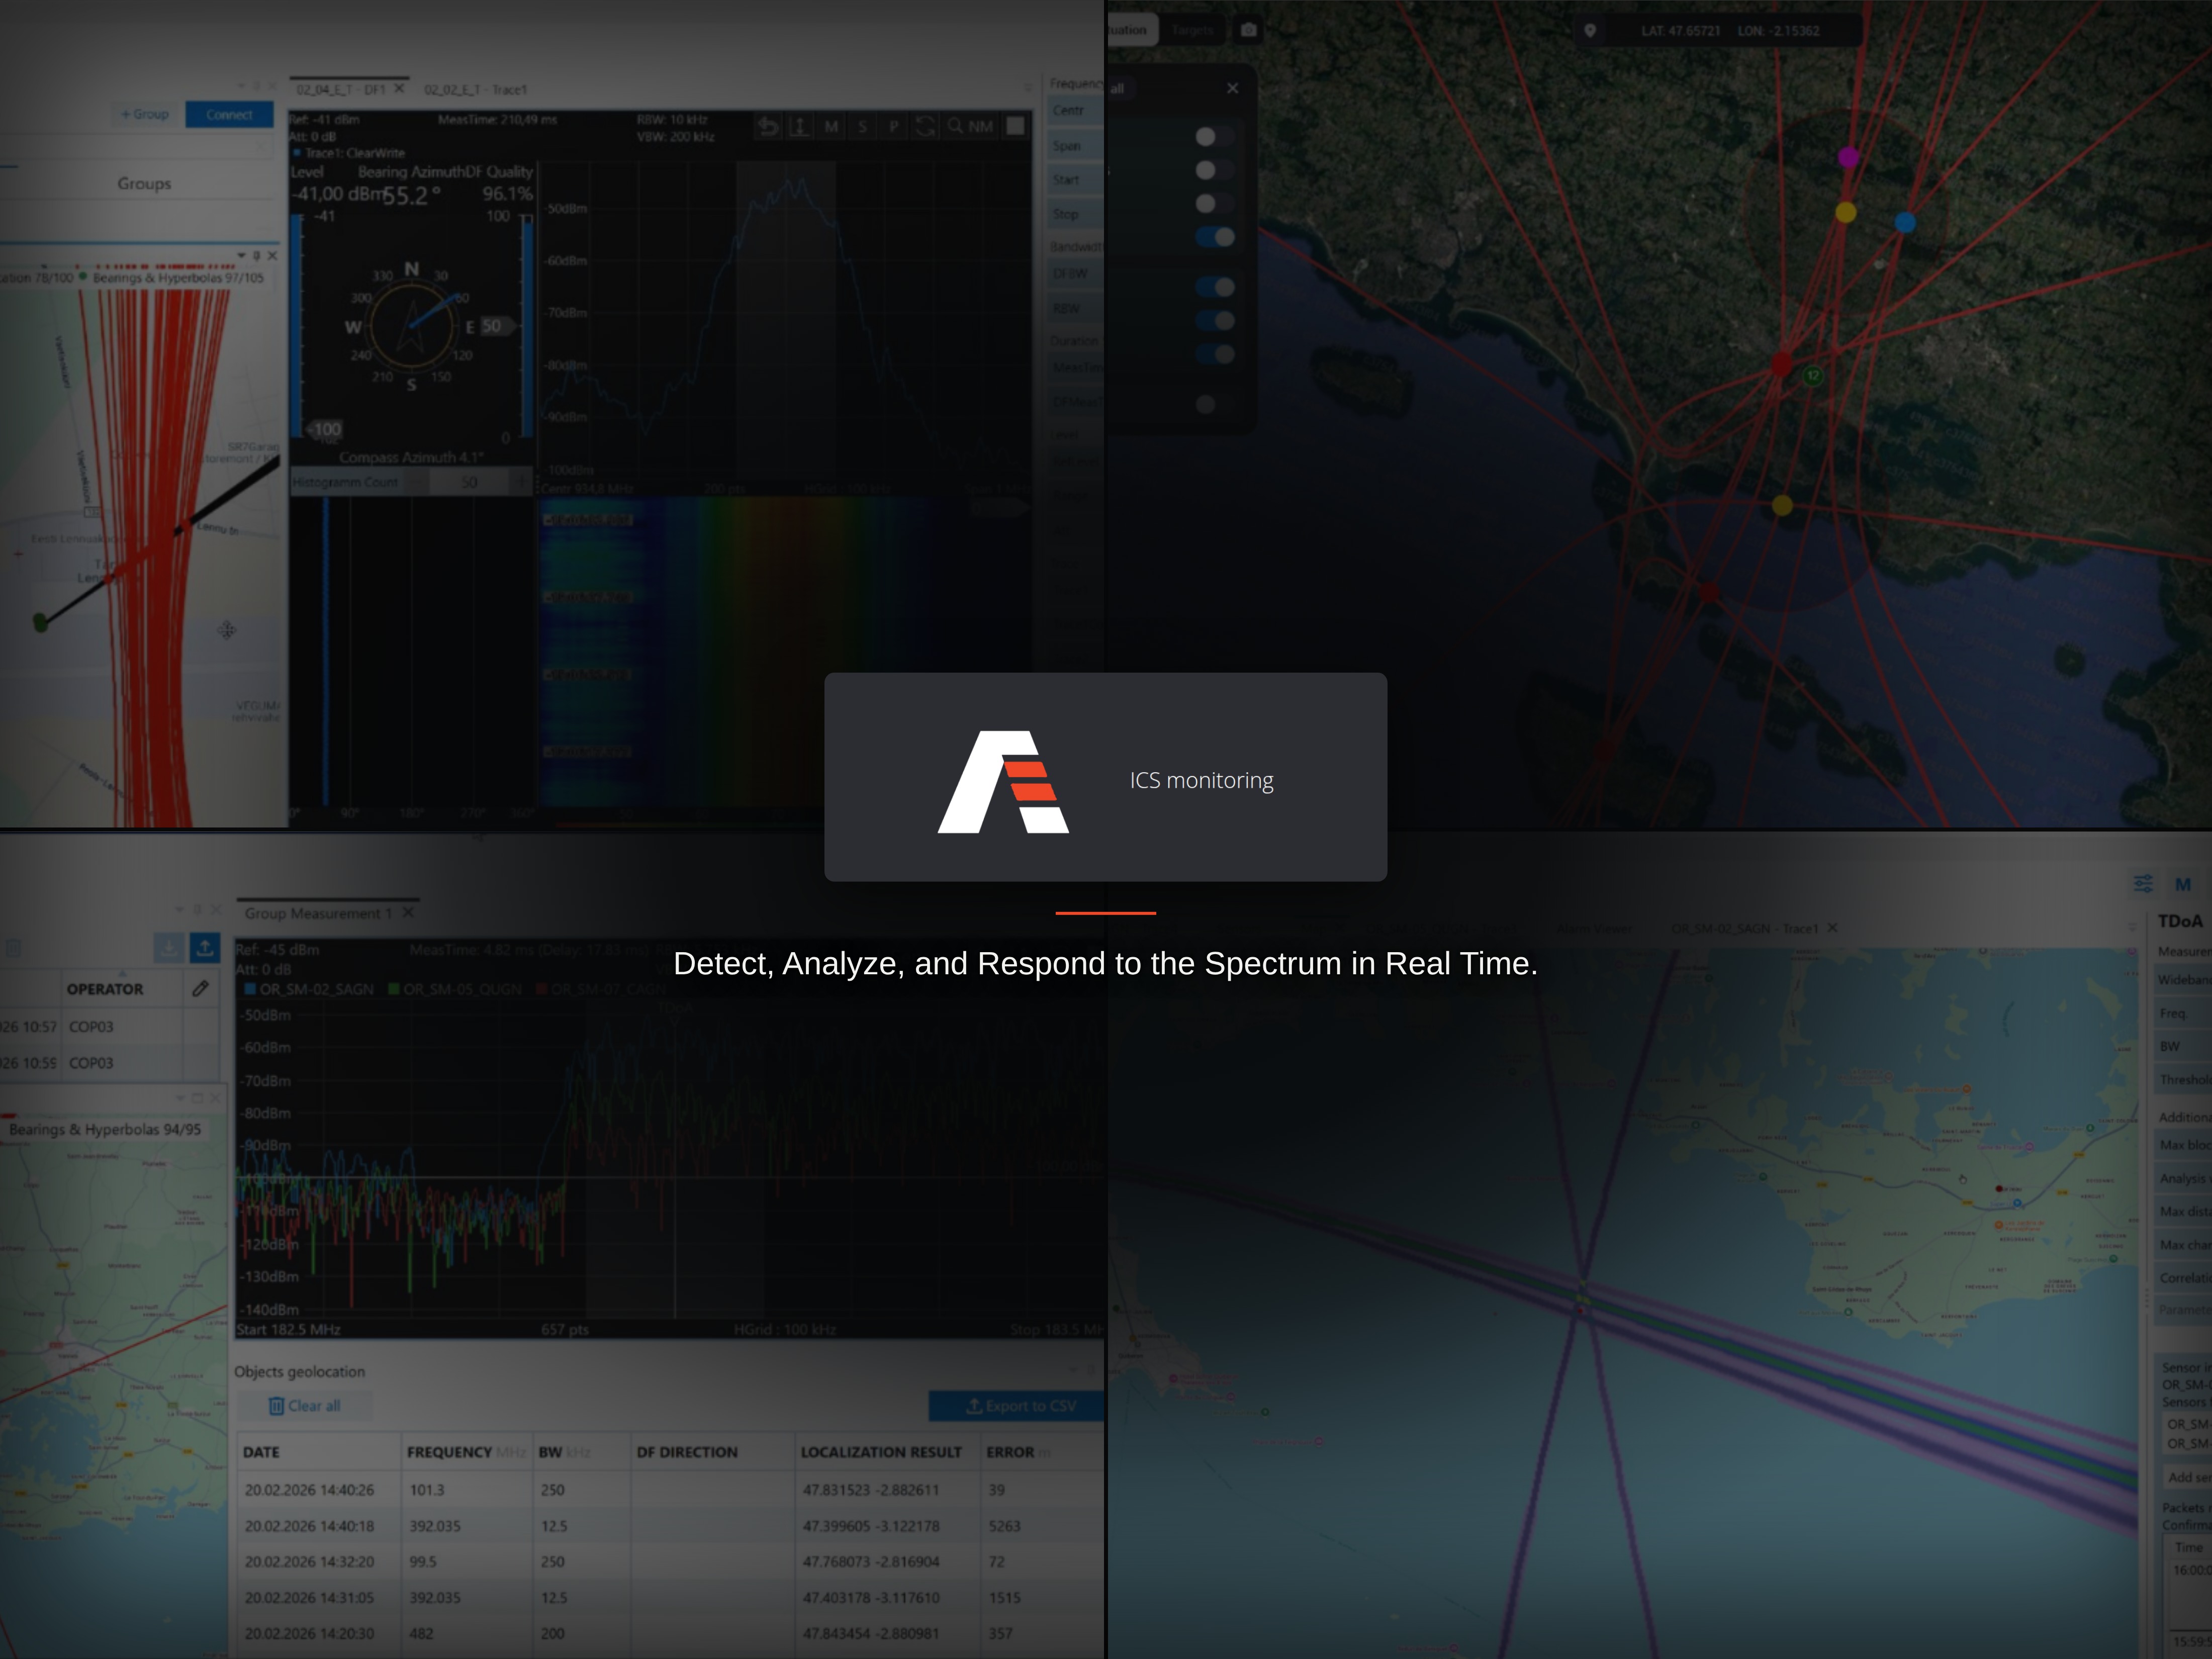Screen dimensions: 2212x1659
Task: Toggle the second switch in the map layers panel
Action: pyautogui.click(x=1215, y=170)
